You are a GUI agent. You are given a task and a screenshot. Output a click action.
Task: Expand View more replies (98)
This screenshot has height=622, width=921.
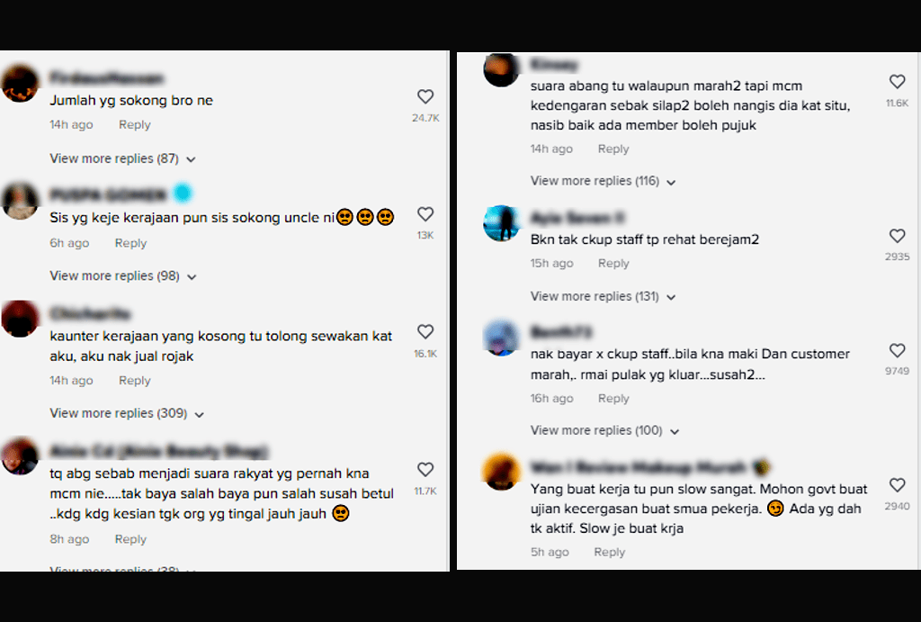[122, 275]
